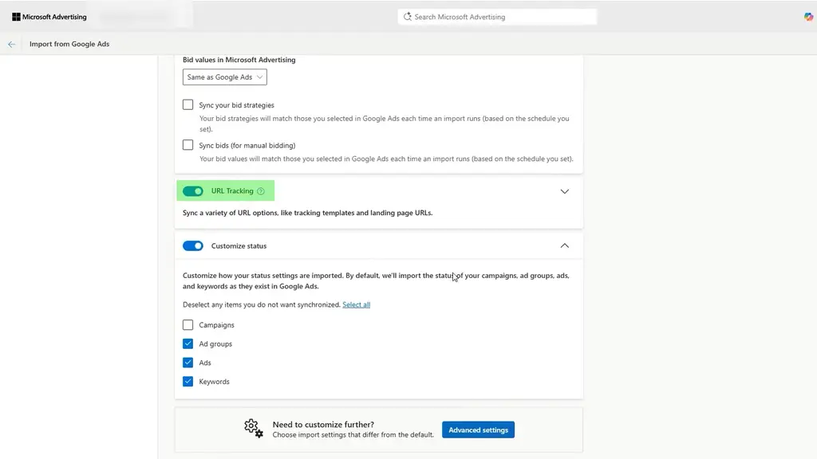Uncheck the Ad groups checkbox
Image resolution: width=817 pixels, height=459 pixels.
[x=187, y=343]
